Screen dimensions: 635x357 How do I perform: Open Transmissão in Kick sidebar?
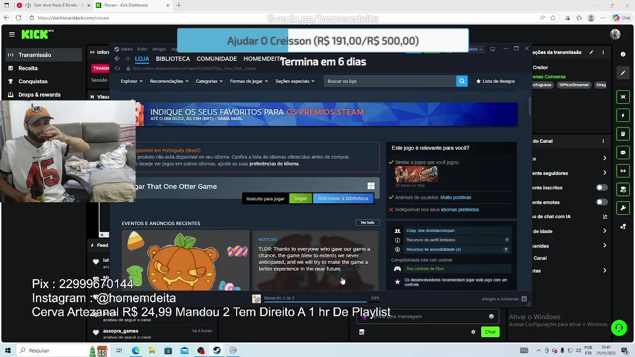(x=44, y=55)
